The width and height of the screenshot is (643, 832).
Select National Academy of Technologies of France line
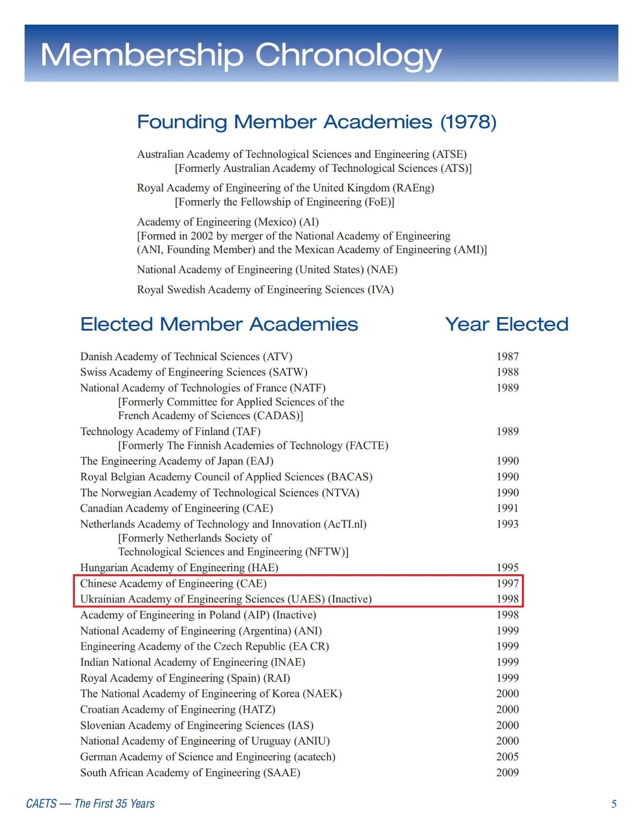coord(203,388)
